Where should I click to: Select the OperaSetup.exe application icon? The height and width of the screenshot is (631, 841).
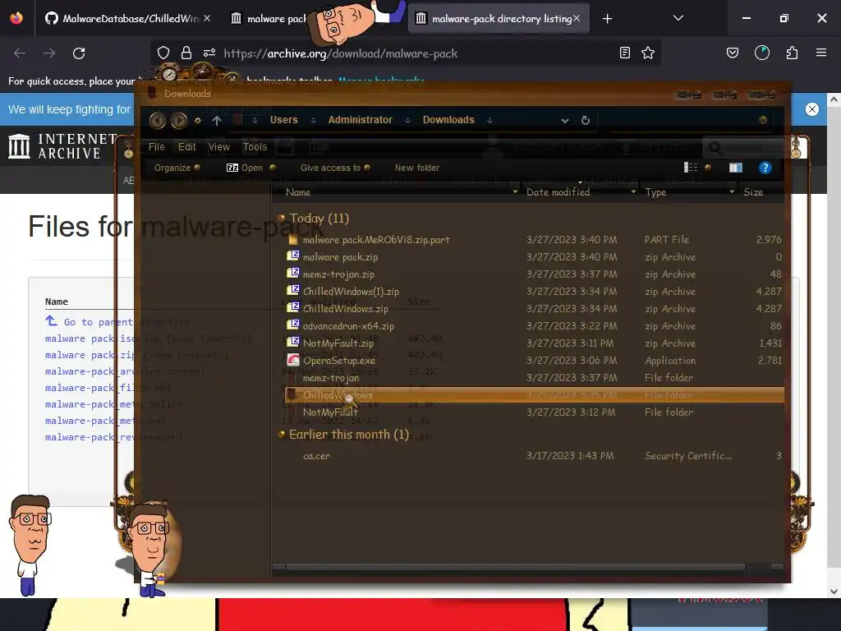(x=293, y=360)
